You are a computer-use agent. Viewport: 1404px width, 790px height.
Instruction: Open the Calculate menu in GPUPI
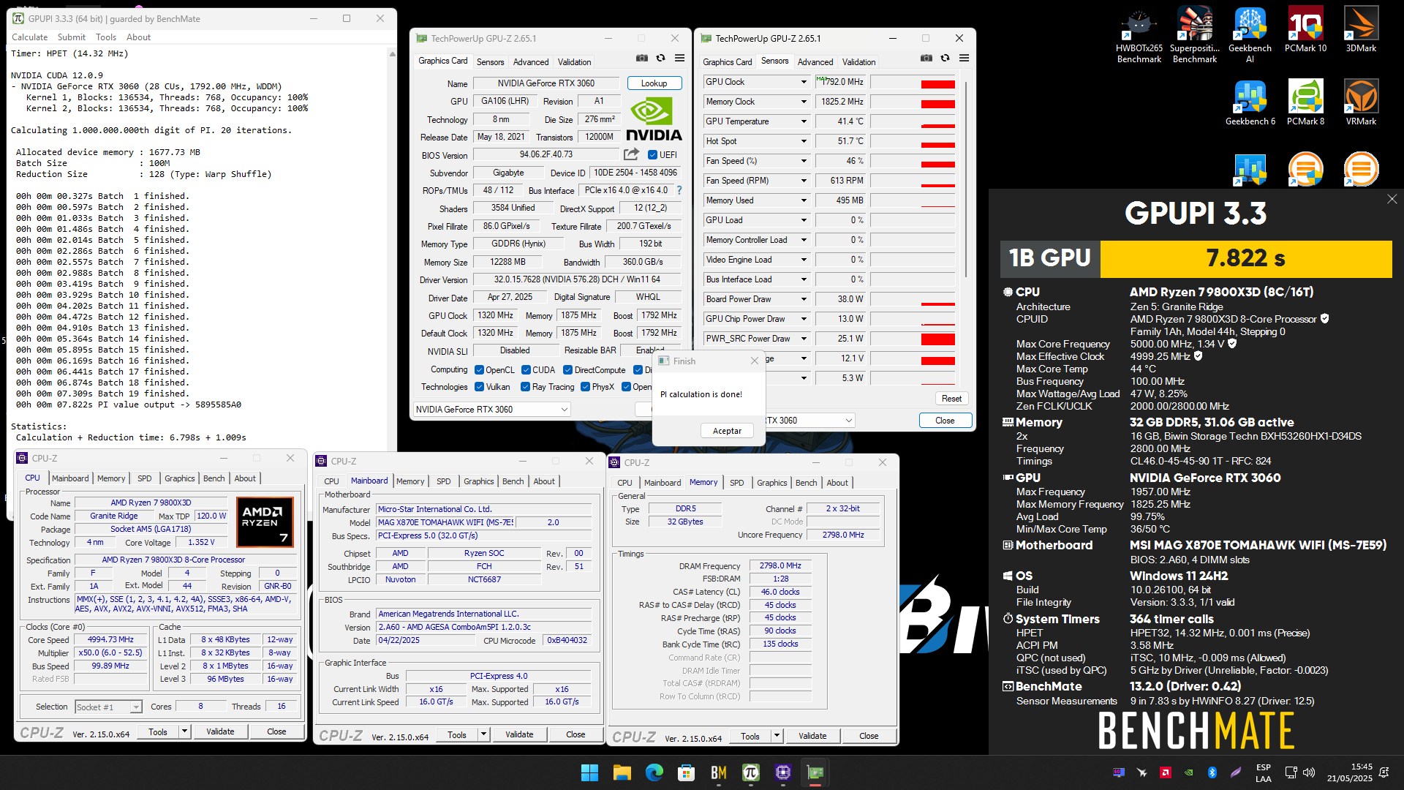[x=30, y=37]
